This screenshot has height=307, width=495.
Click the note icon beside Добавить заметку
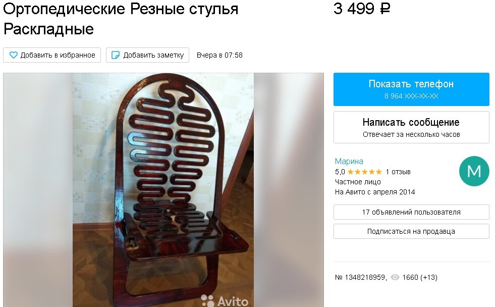[x=116, y=55]
